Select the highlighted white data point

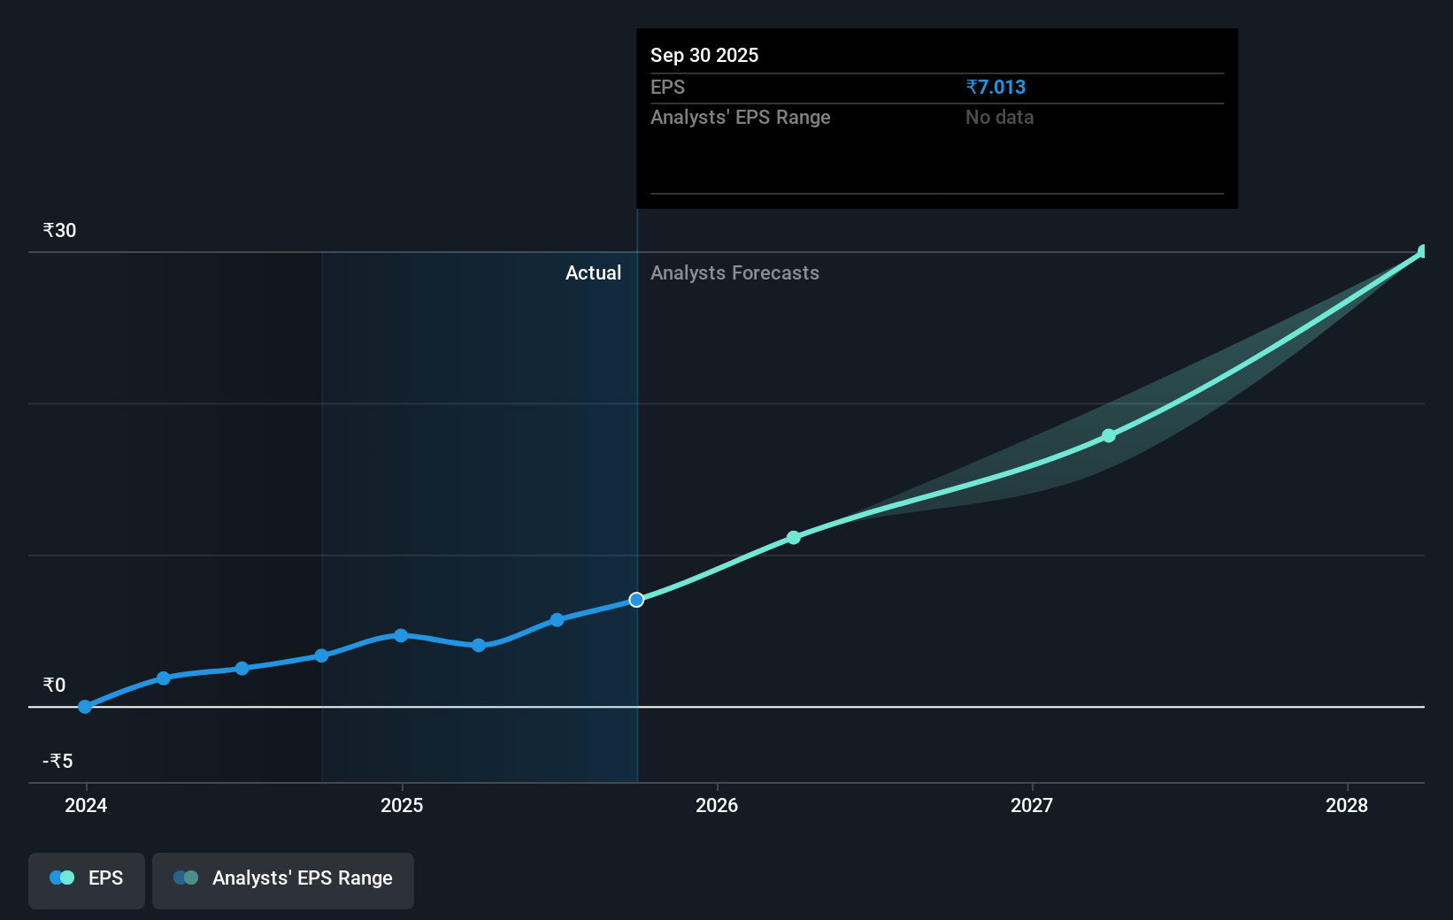(x=636, y=600)
